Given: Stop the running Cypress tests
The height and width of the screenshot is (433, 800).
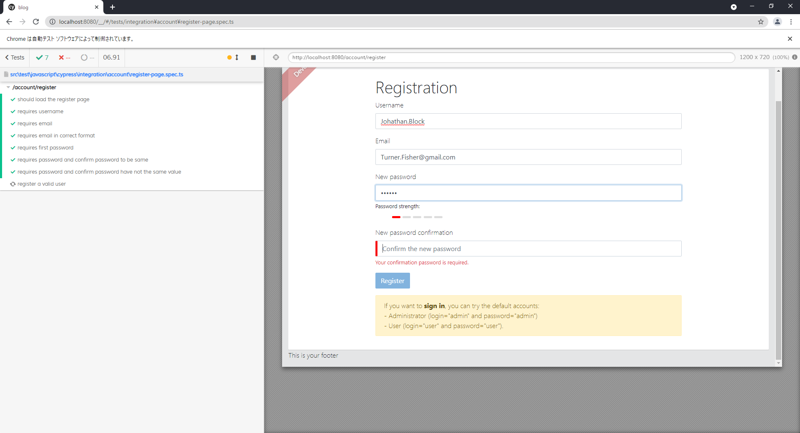Looking at the screenshot, I should [253, 57].
